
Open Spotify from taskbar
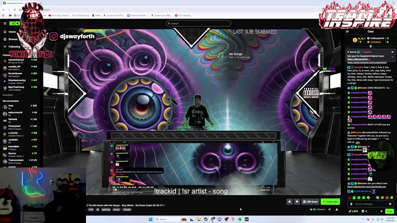pyautogui.click(x=240, y=219)
